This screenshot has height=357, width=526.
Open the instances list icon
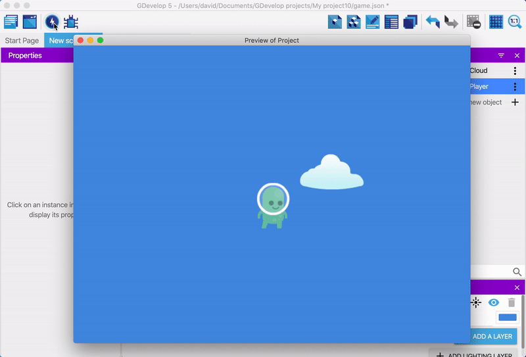(392, 22)
